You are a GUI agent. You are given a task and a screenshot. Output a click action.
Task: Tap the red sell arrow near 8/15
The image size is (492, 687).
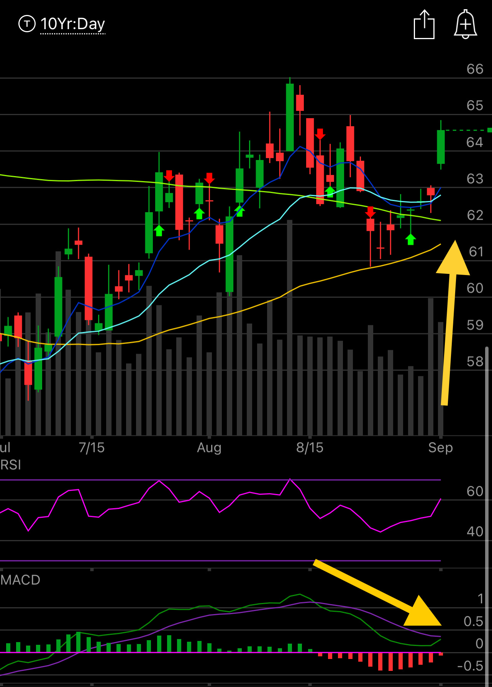(x=320, y=134)
